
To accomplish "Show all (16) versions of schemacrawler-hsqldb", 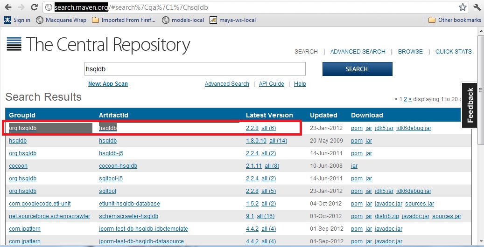I will (x=266, y=216).
